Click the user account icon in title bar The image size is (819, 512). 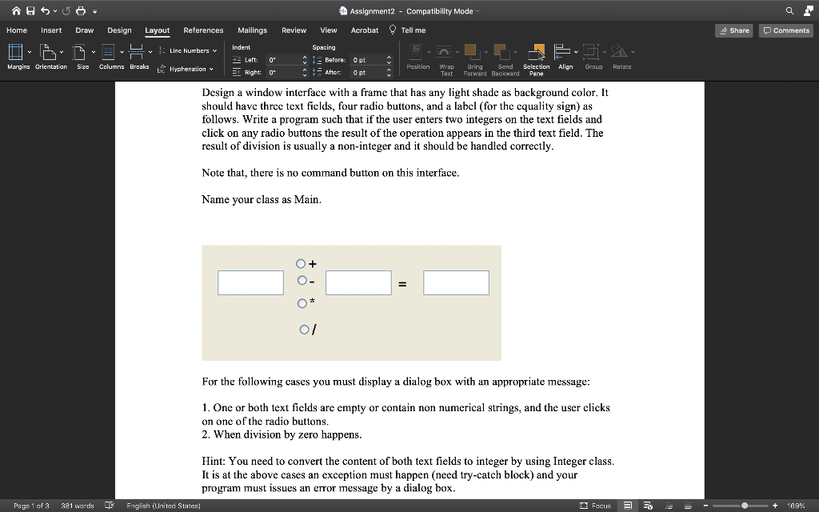808,11
